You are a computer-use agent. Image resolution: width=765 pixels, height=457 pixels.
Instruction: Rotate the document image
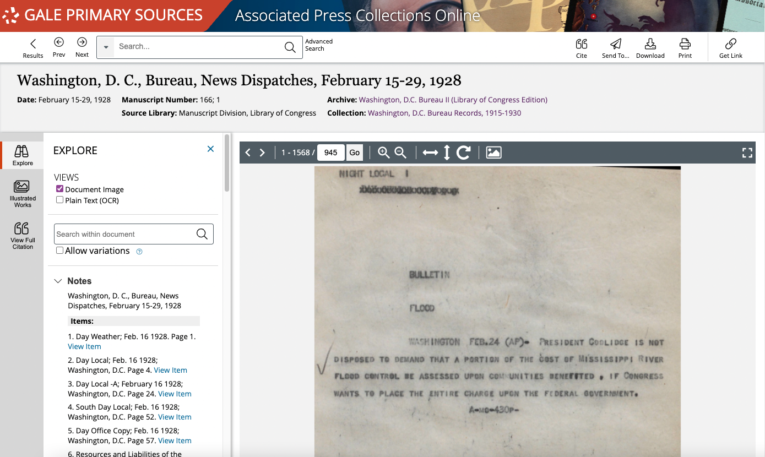(x=464, y=153)
